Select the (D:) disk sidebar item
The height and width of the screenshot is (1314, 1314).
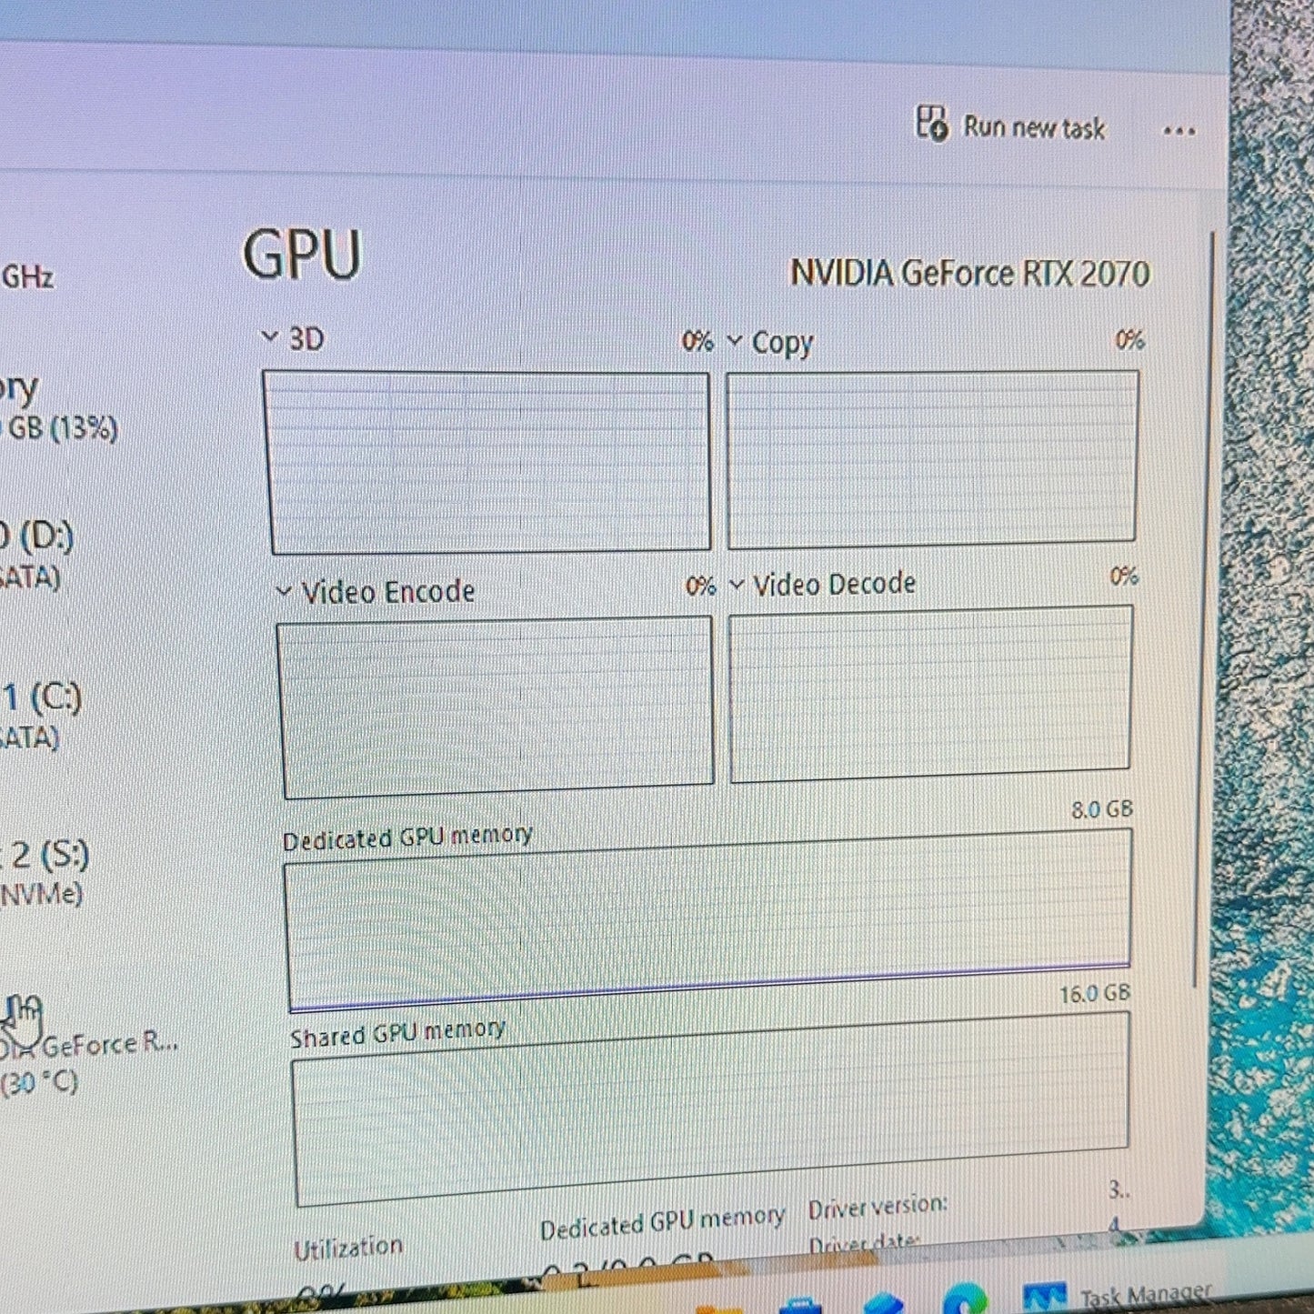point(38,554)
